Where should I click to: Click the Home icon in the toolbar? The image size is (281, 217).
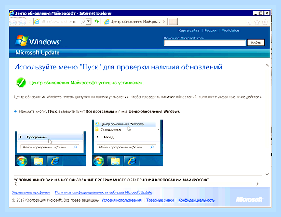point(249,22)
